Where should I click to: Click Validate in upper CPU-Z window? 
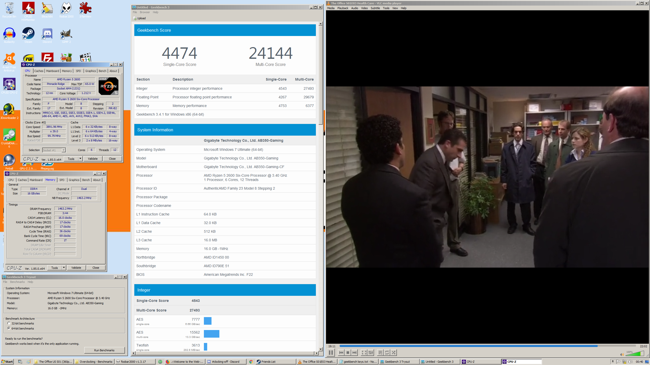coord(93,159)
